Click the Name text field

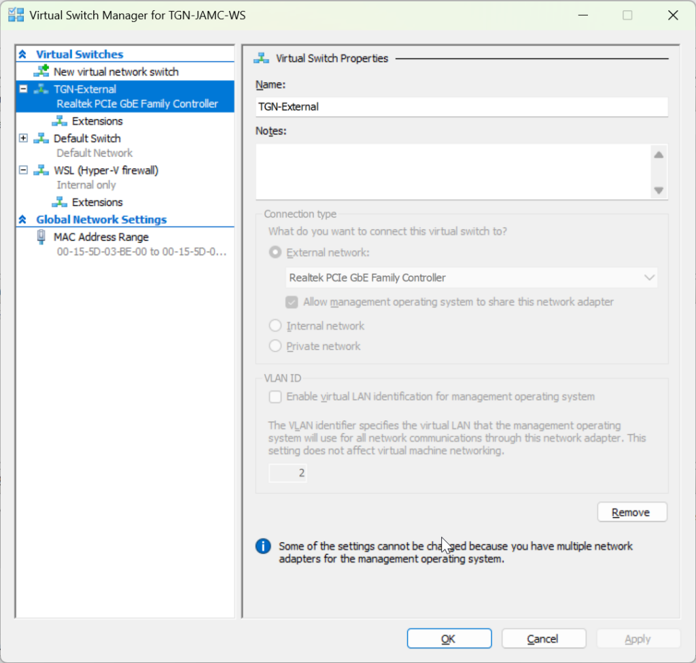[x=462, y=107]
